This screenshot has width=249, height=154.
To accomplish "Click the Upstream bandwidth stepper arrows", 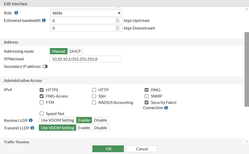I will click(118, 21).
